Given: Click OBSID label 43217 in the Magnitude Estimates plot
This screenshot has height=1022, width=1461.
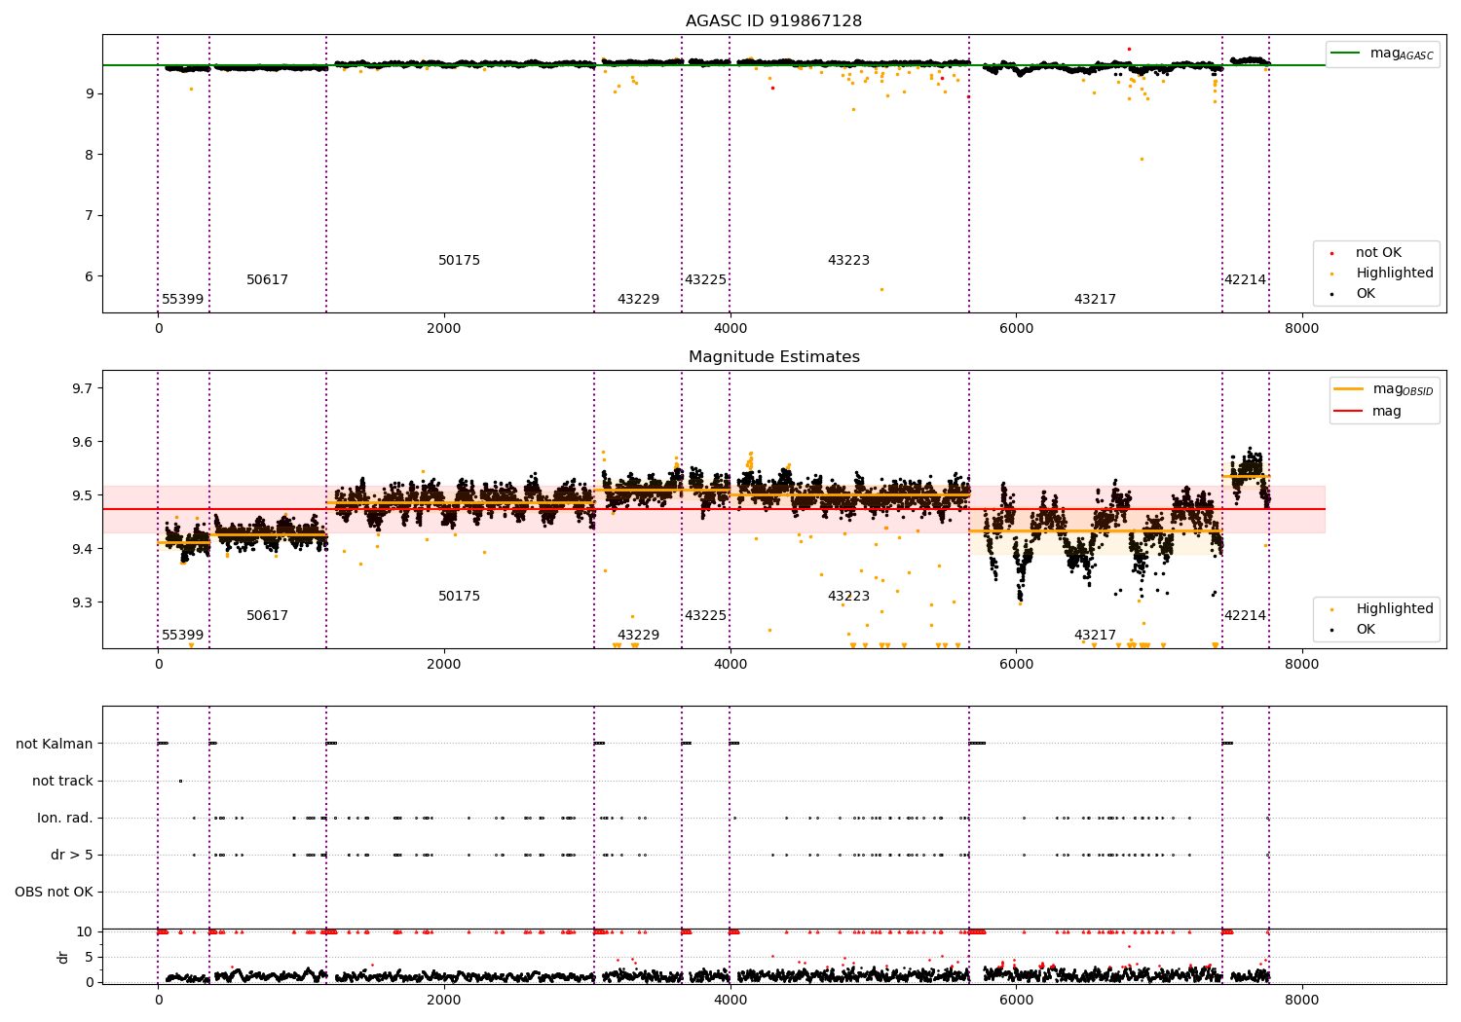Looking at the screenshot, I should 1095,636.
